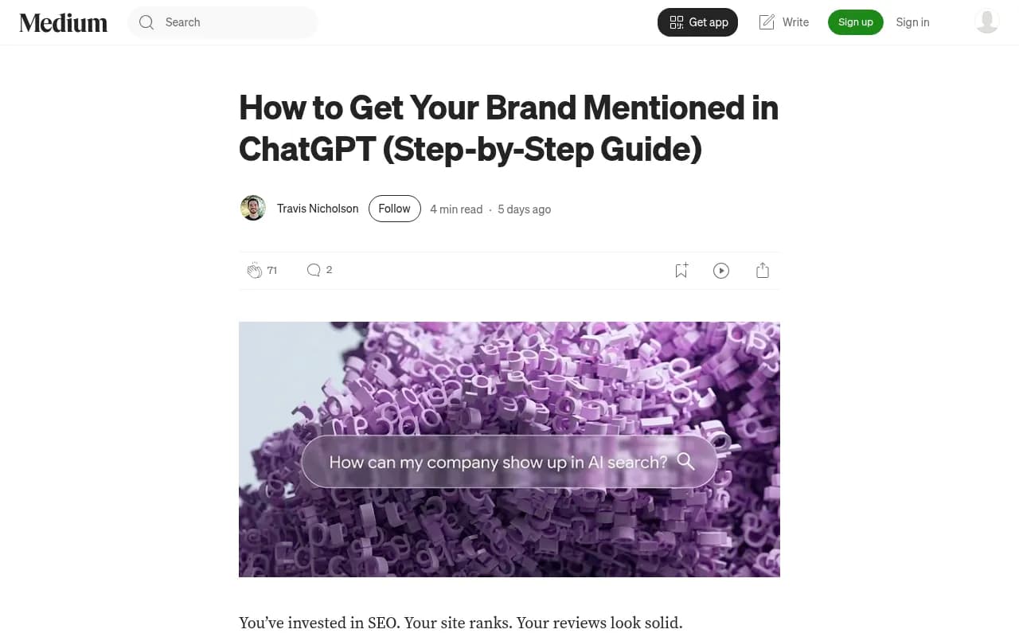
Task: Select the Sign in link
Action: (912, 22)
